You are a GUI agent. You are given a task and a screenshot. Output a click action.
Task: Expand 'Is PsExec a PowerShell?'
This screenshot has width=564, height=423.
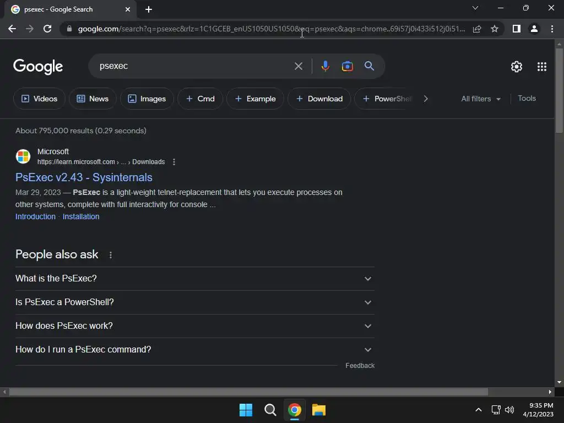pyautogui.click(x=194, y=302)
